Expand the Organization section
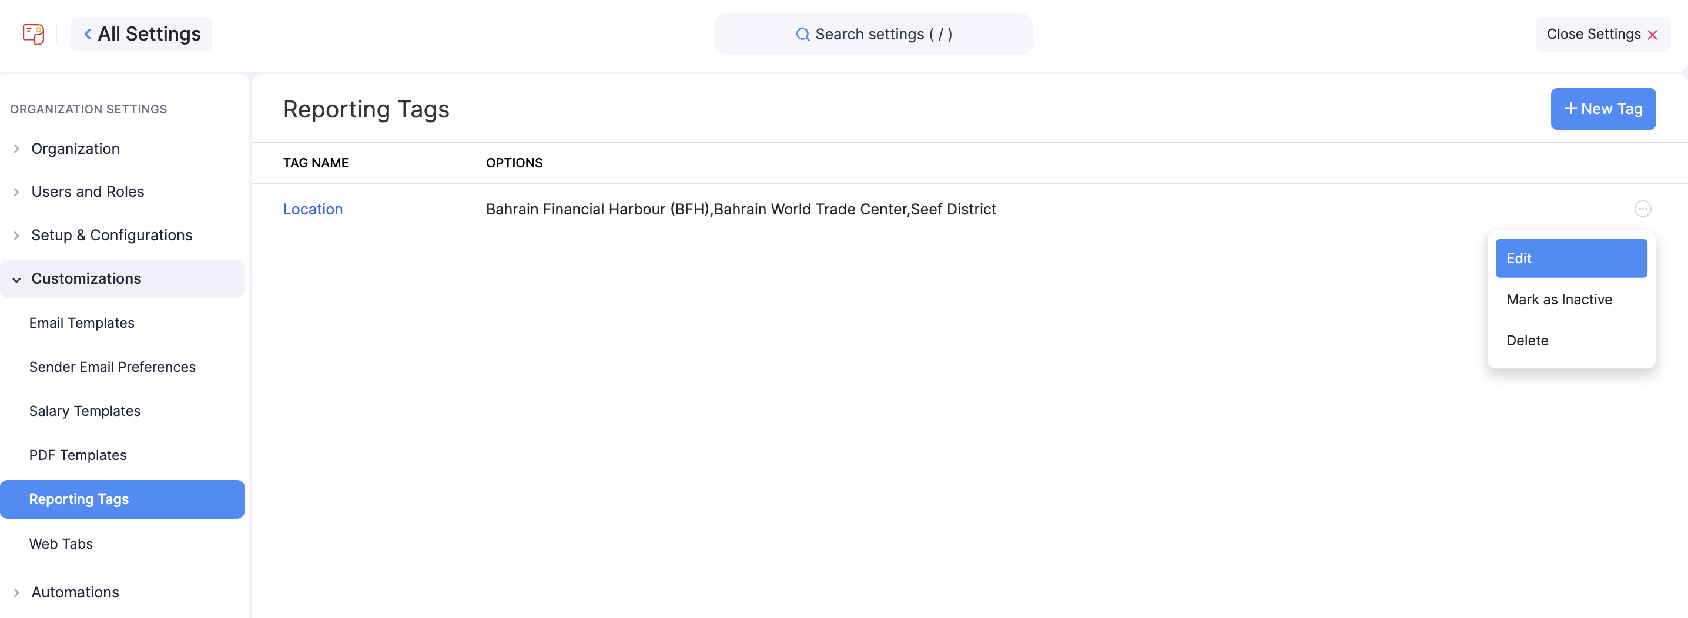Screen dimensions: 1688x618 [75, 149]
